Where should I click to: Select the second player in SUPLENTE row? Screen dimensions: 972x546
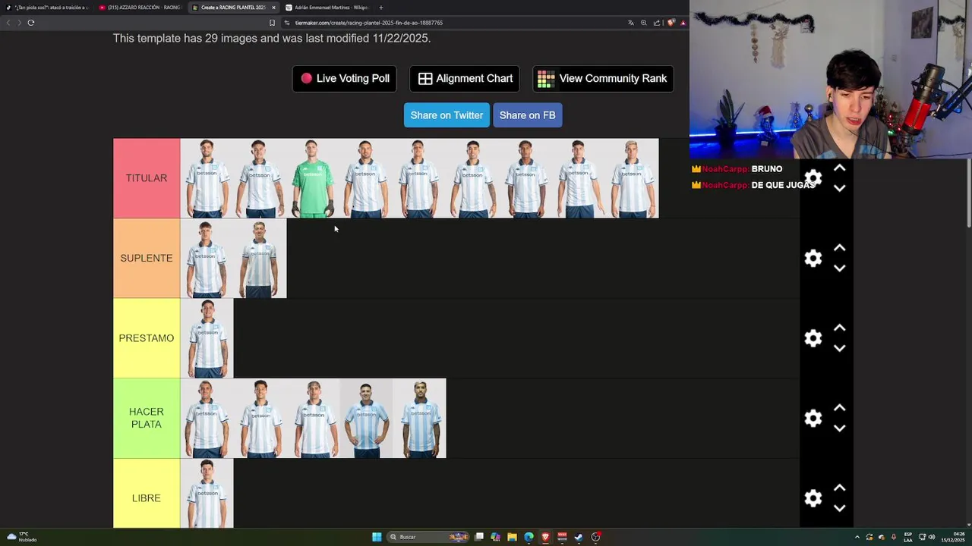tap(260, 259)
